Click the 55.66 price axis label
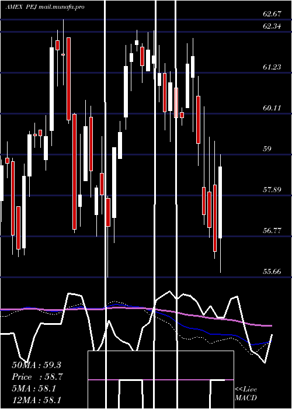 (272, 271)
